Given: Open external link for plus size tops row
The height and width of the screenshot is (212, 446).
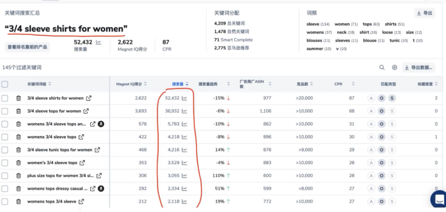Looking at the screenshot, I should [99, 176].
